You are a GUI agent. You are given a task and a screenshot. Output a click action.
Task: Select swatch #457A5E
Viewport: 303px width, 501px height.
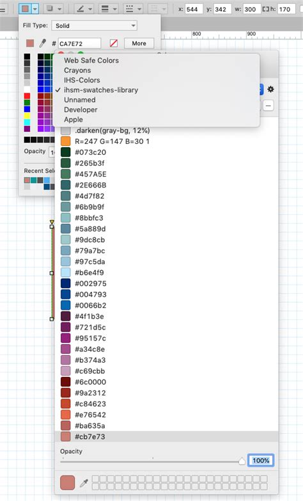click(166, 174)
